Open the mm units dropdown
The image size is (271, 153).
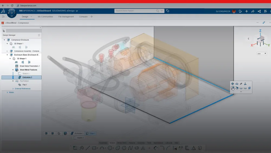[262, 54]
